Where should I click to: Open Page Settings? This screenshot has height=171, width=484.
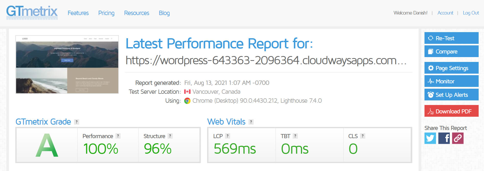452,68
